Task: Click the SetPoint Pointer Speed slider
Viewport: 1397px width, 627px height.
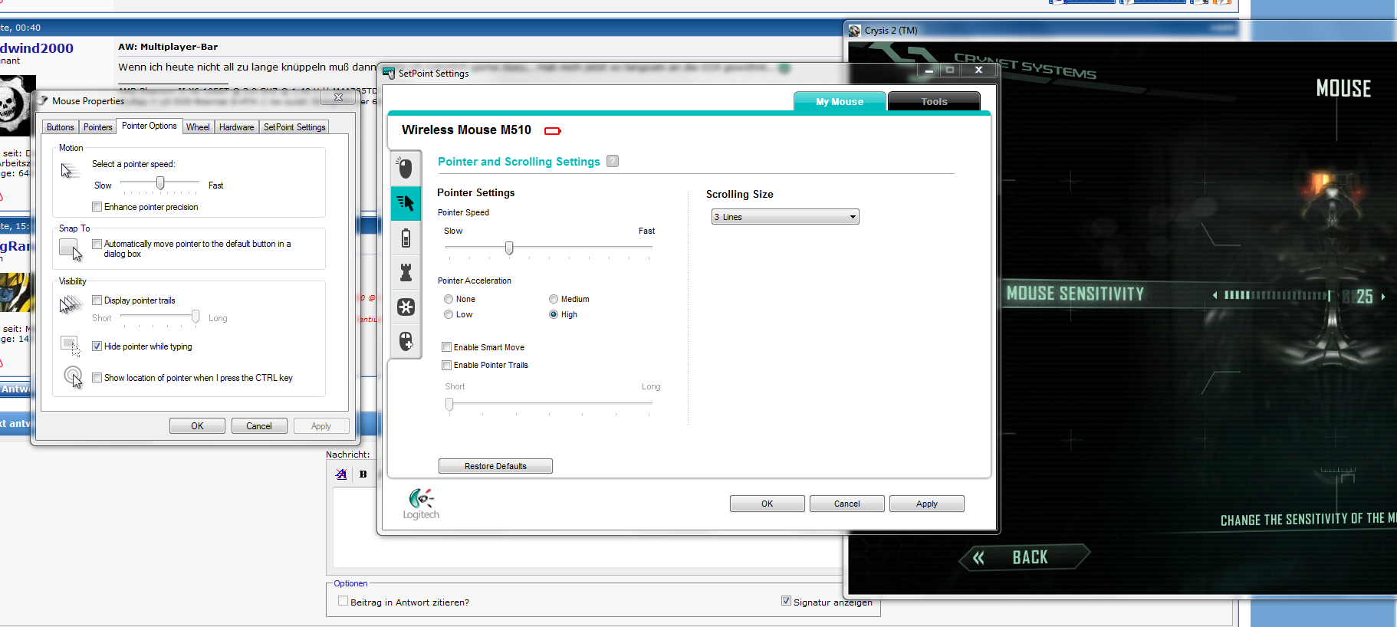Action: (x=549, y=248)
